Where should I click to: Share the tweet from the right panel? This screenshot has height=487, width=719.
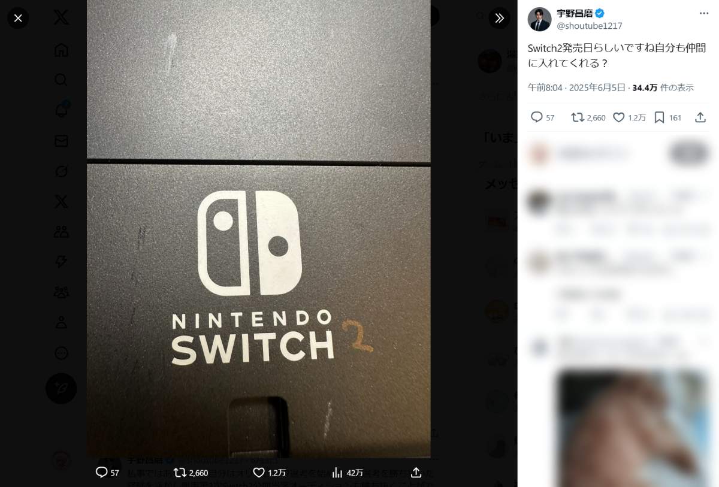click(x=700, y=117)
